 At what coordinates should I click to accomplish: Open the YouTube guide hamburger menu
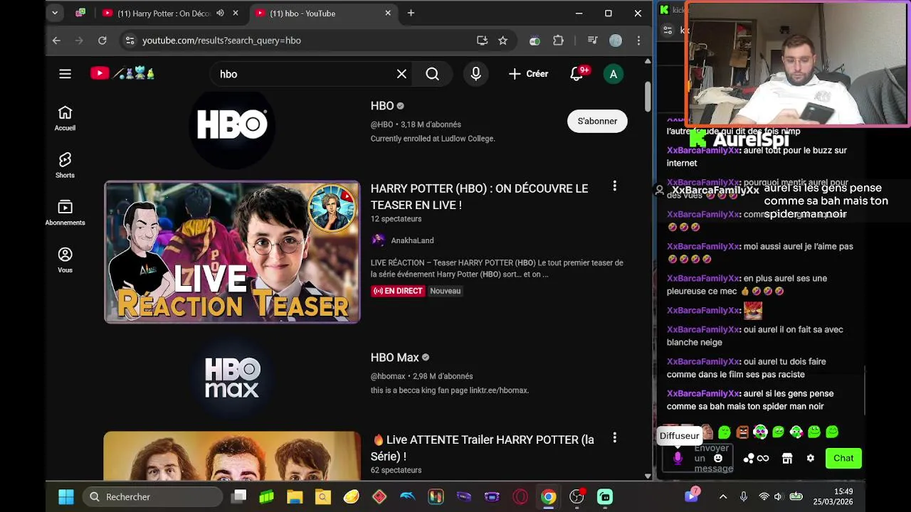[65, 74]
